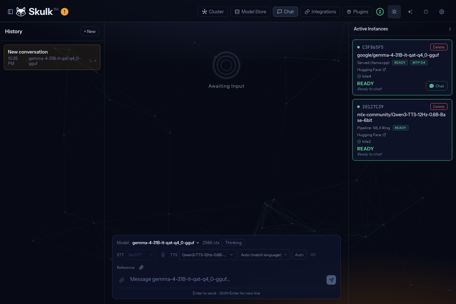This screenshot has height=304, width=456.
Task: Click the microphone icon beside STT
Action: (x=163, y=255)
